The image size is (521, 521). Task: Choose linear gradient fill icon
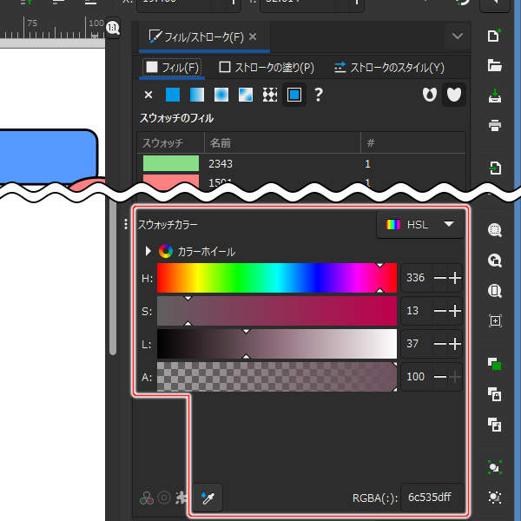click(x=197, y=95)
